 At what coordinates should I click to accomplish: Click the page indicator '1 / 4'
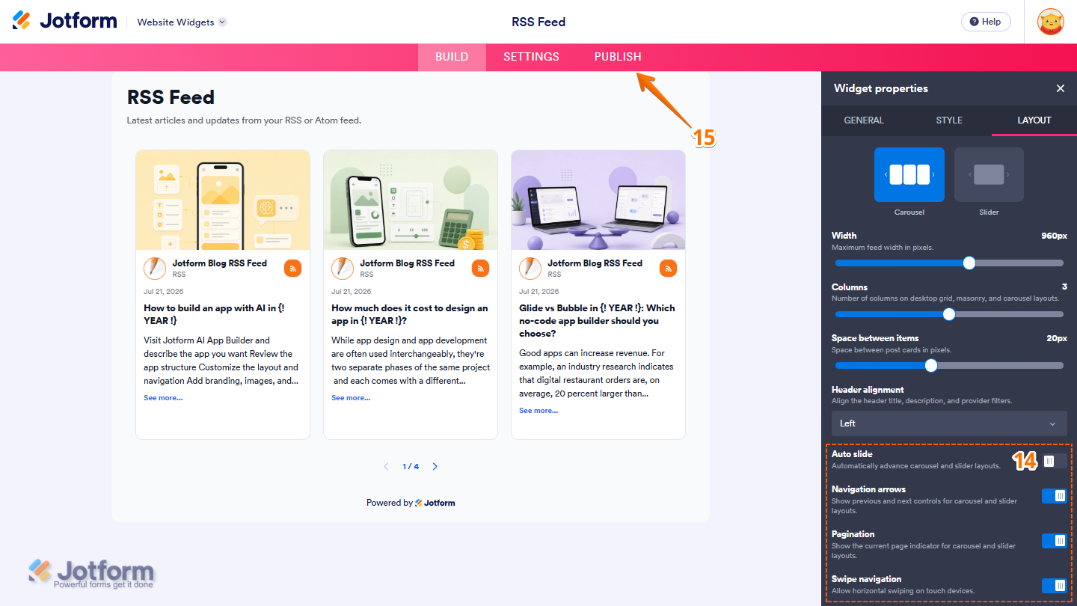click(411, 466)
